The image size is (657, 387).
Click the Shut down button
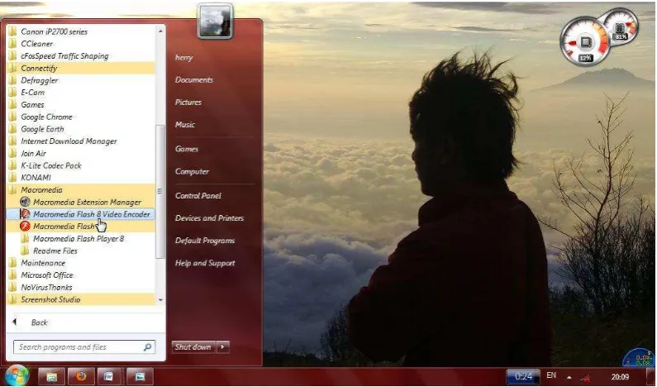coord(193,346)
